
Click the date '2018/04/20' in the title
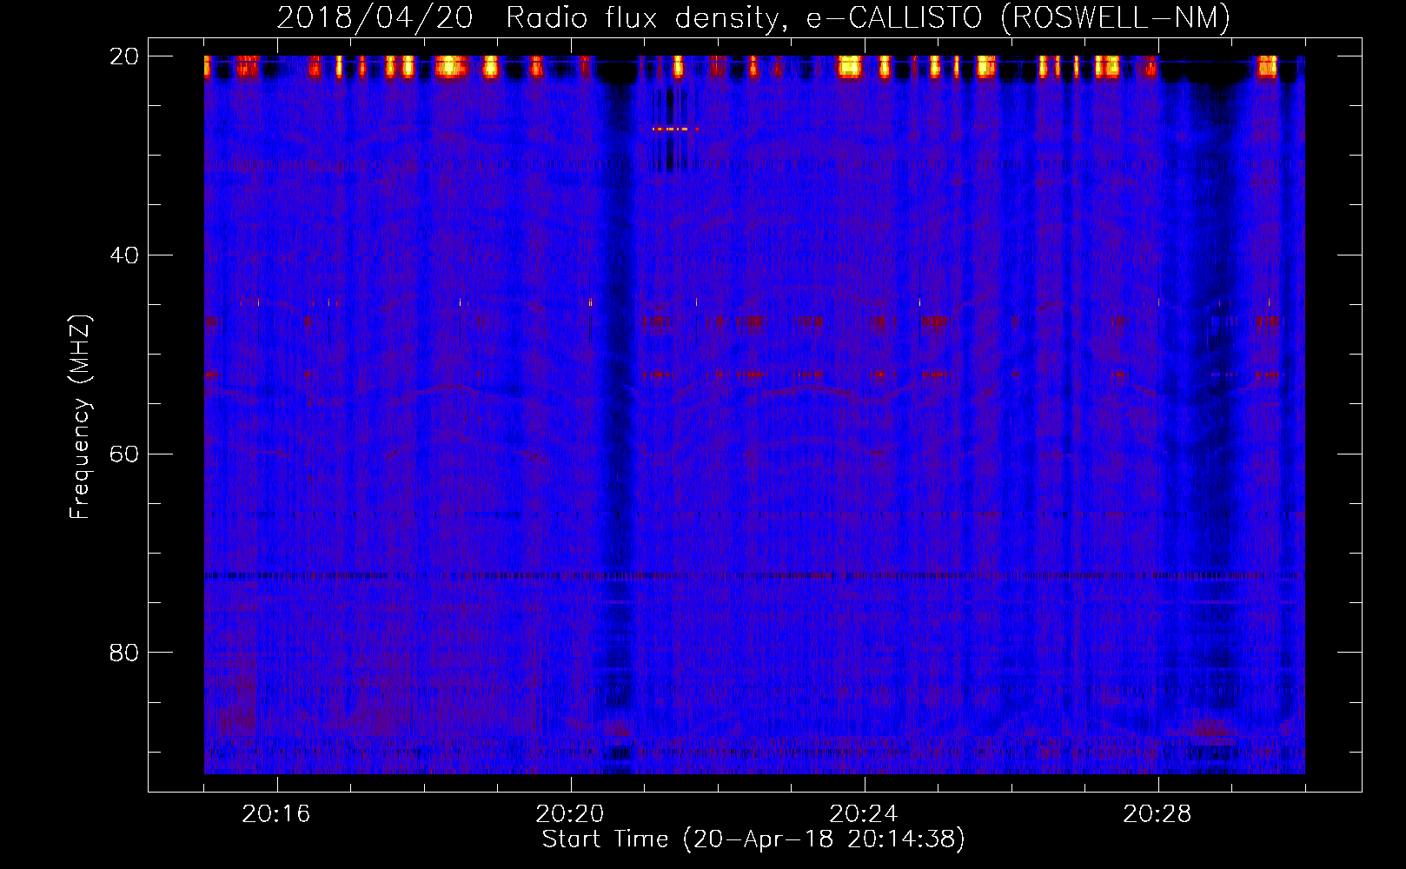tap(375, 17)
